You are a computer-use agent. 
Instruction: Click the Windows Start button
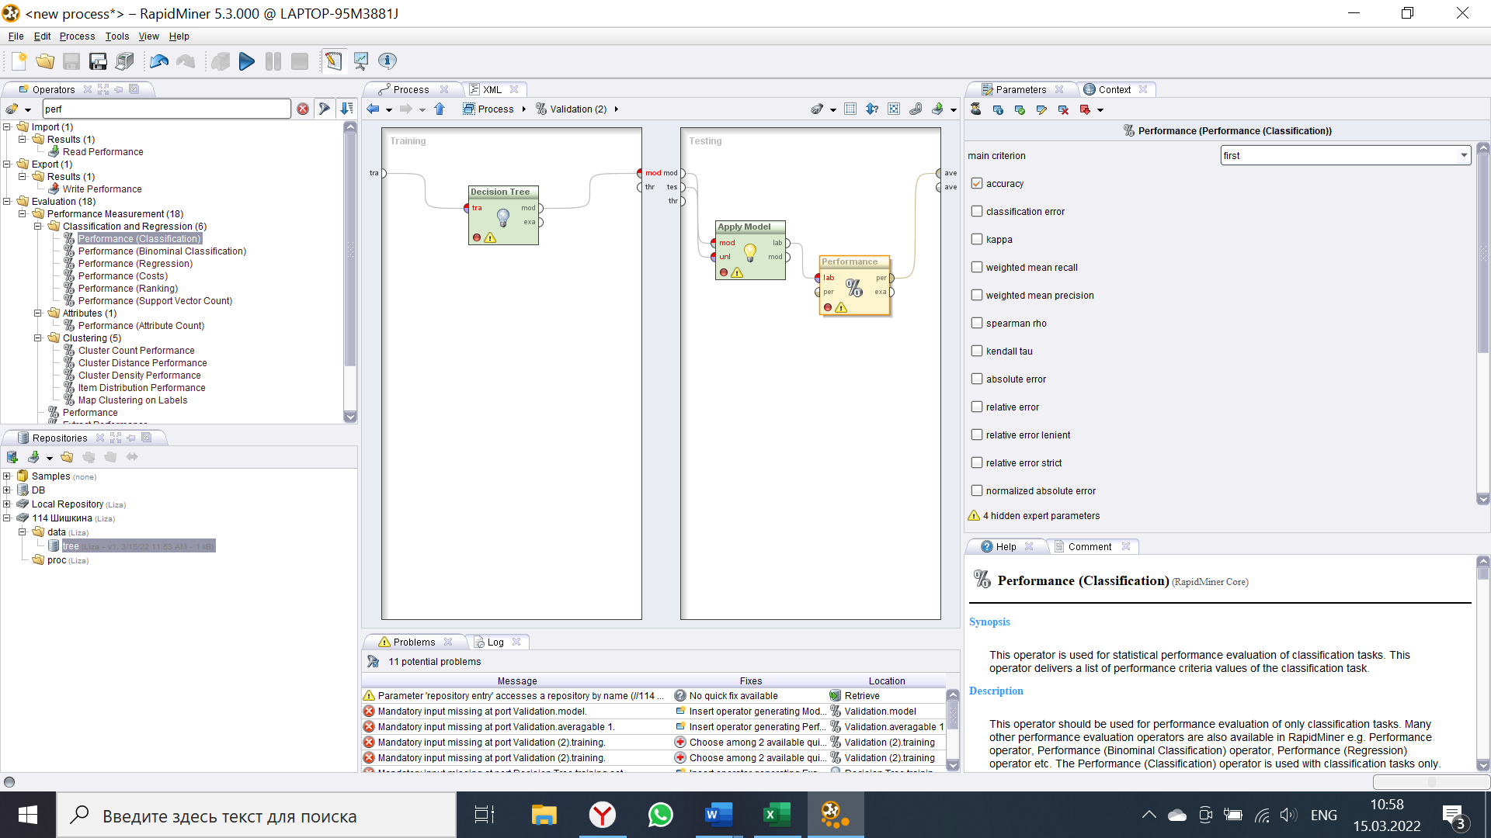point(28,815)
